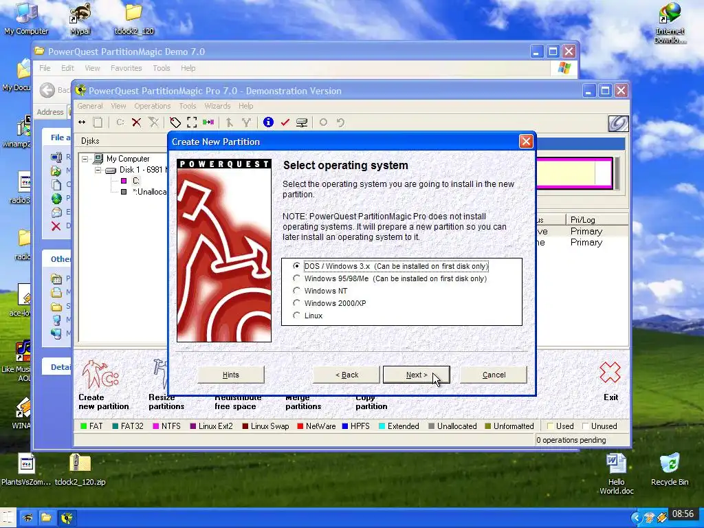Launch the Create new partition wizard icon
Viewport: 704px width, 528px height.
[x=100, y=374]
